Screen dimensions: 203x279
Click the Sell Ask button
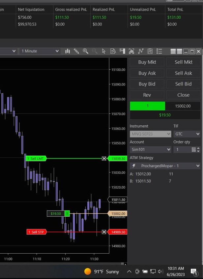(x=184, y=73)
